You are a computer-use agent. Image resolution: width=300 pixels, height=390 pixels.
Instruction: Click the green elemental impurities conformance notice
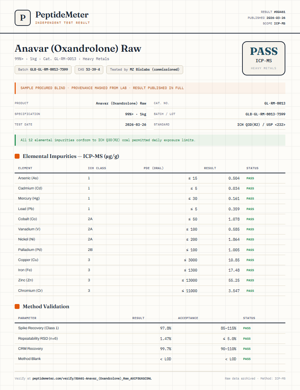pos(150,140)
